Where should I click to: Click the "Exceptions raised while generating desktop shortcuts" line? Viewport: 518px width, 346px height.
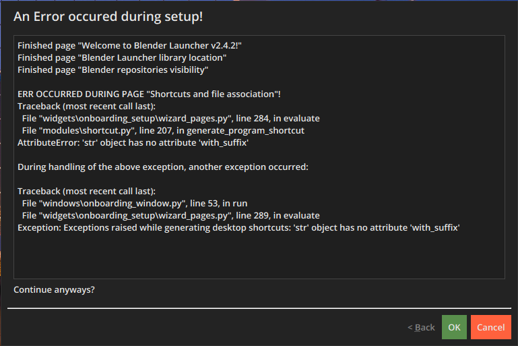tap(238, 227)
